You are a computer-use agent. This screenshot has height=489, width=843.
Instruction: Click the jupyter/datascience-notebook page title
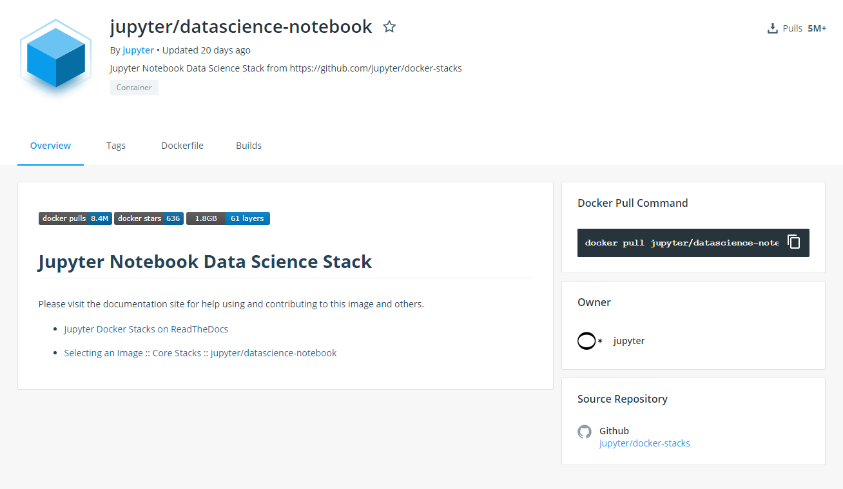(x=241, y=26)
